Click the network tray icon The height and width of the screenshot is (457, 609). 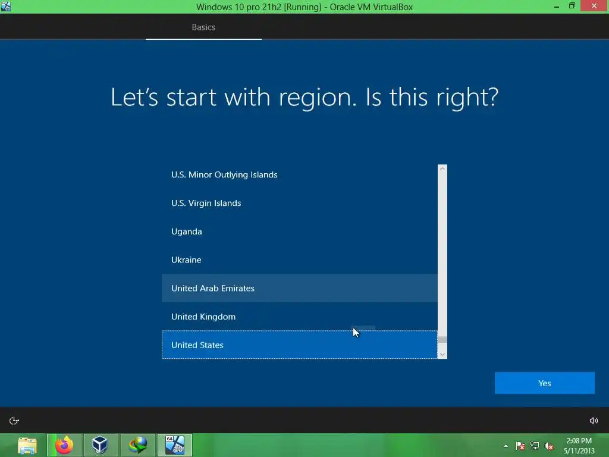pos(535,446)
